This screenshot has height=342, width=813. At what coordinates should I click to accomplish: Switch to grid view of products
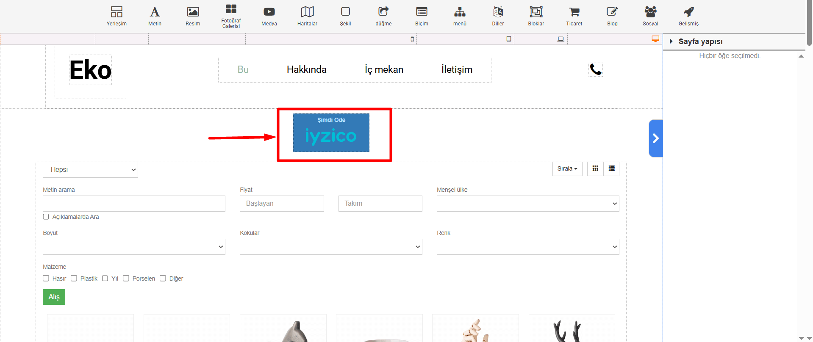pos(595,168)
